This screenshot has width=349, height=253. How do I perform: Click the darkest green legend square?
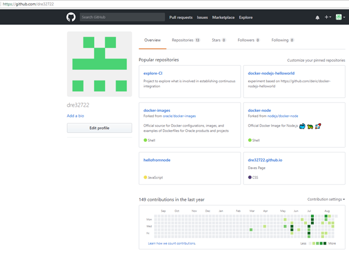tap(325, 243)
